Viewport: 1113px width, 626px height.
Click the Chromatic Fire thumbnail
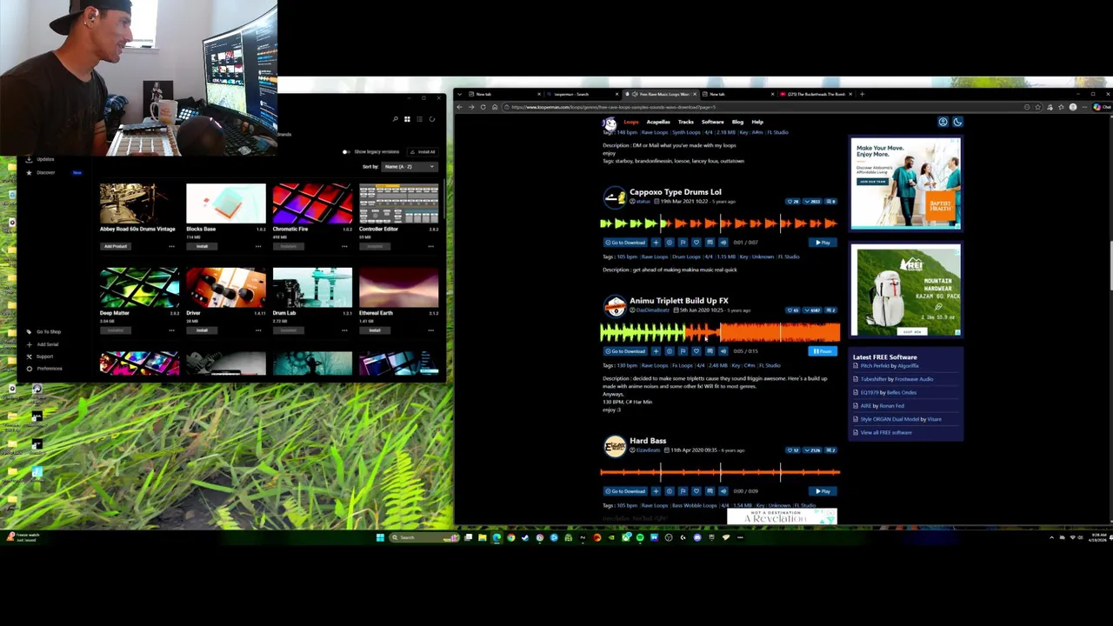click(x=312, y=203)
